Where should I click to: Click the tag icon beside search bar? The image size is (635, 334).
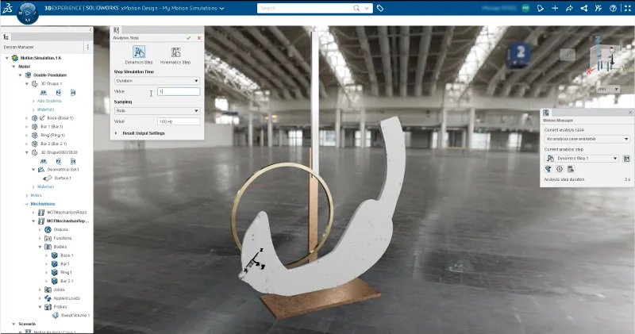point(380,8)
